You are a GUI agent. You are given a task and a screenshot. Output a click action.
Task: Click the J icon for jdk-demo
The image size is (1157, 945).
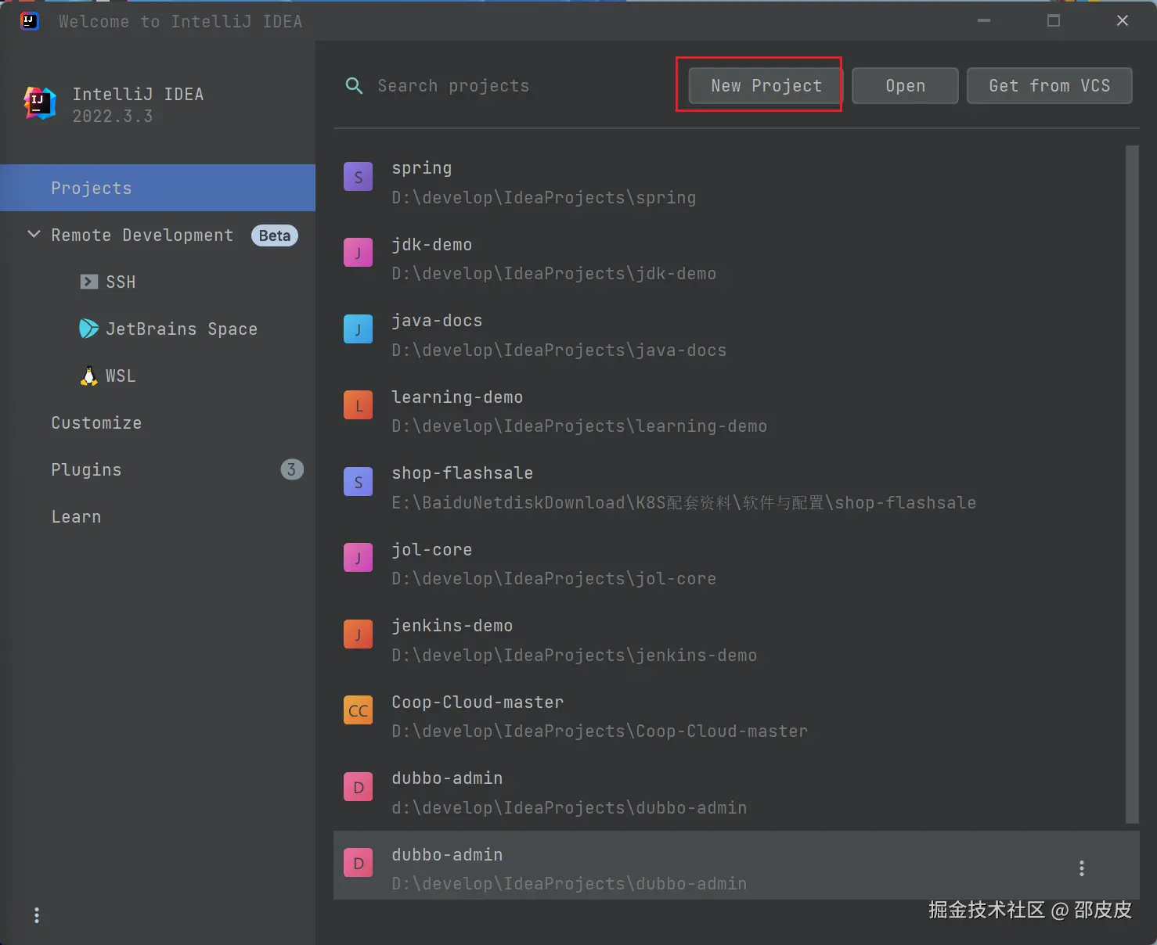click(359, 253)
